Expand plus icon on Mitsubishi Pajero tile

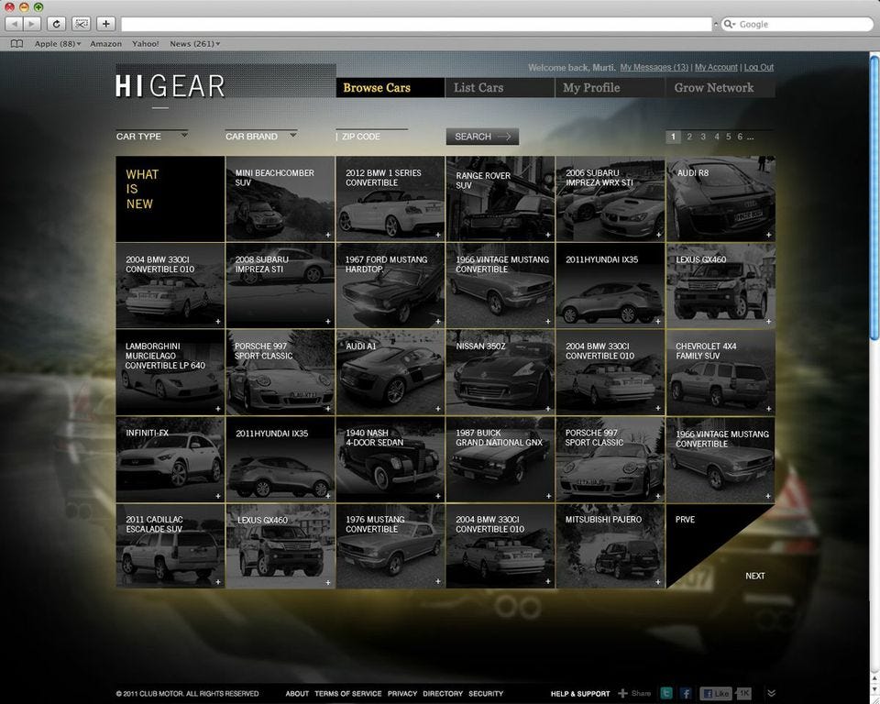658,582
